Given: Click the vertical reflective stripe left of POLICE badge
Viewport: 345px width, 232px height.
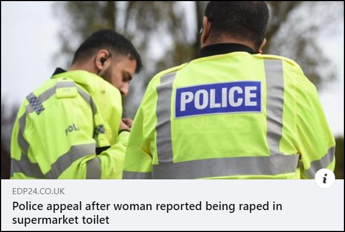Looking at the screenshot, I should (165, 117).
